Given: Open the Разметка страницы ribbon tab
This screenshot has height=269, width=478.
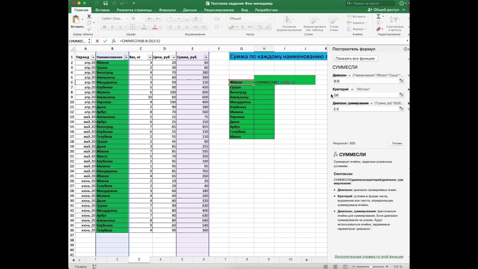Looking at the screenshot, I should (134, 10).
